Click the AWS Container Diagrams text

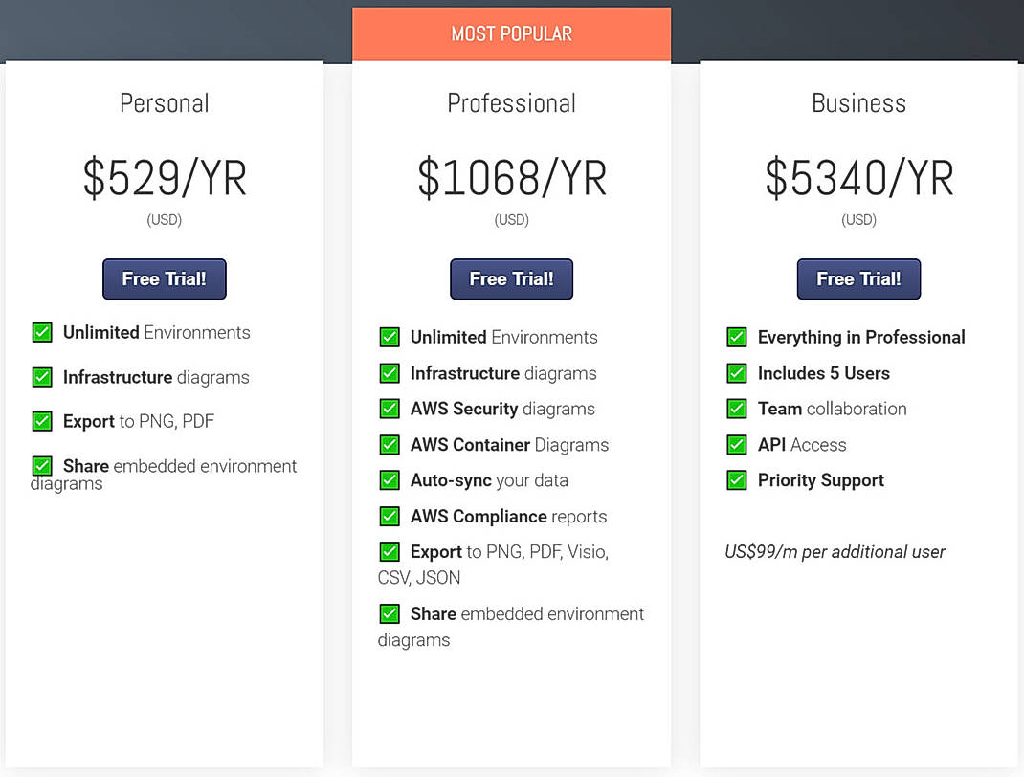tap(509, 445)
